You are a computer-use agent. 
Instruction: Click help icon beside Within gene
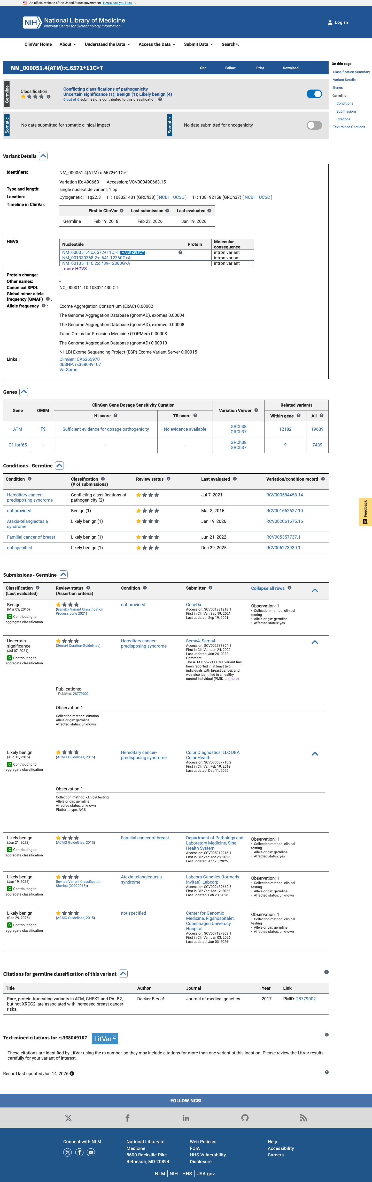coord(299,415)
